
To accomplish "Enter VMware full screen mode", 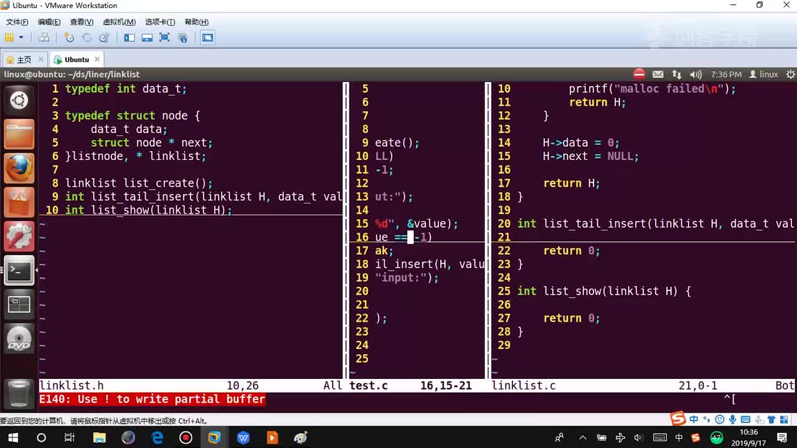I will (x=164, y=37).
